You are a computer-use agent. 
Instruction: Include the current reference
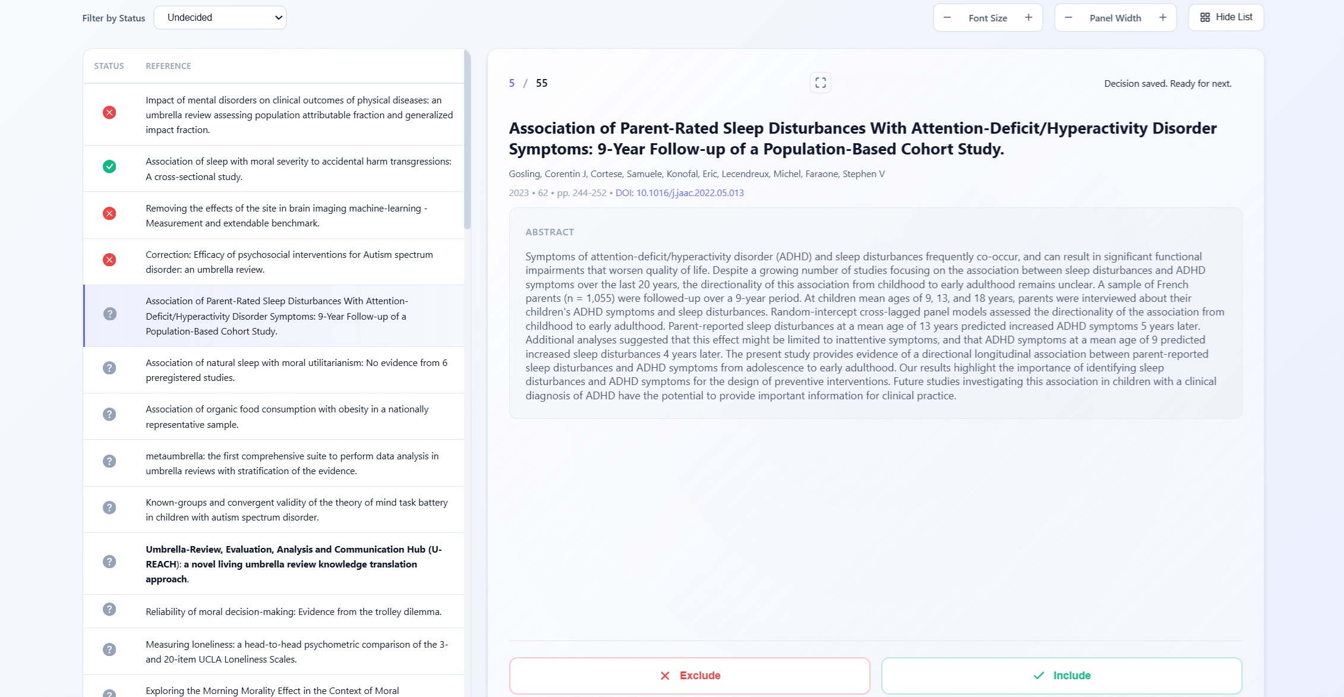pyautogui.click(x=1061, y=676)
